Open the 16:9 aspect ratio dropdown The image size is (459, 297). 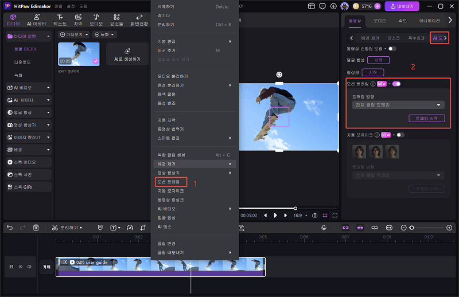coord(300,216)
